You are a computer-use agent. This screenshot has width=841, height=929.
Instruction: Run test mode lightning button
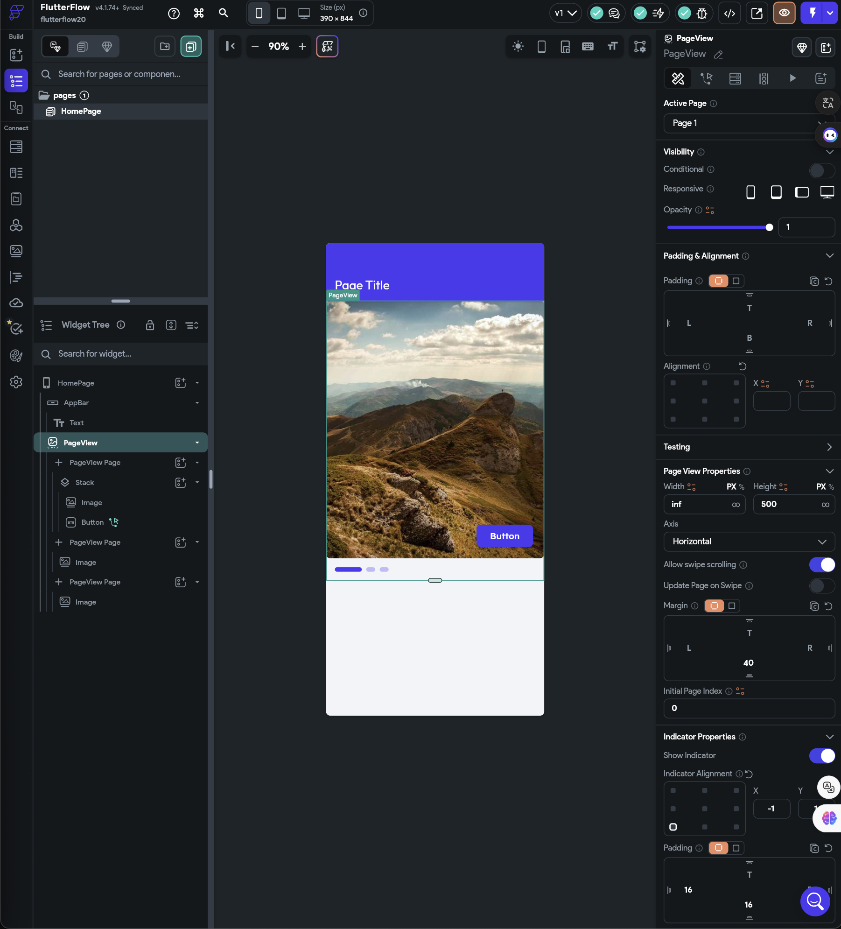pos(813,13)
